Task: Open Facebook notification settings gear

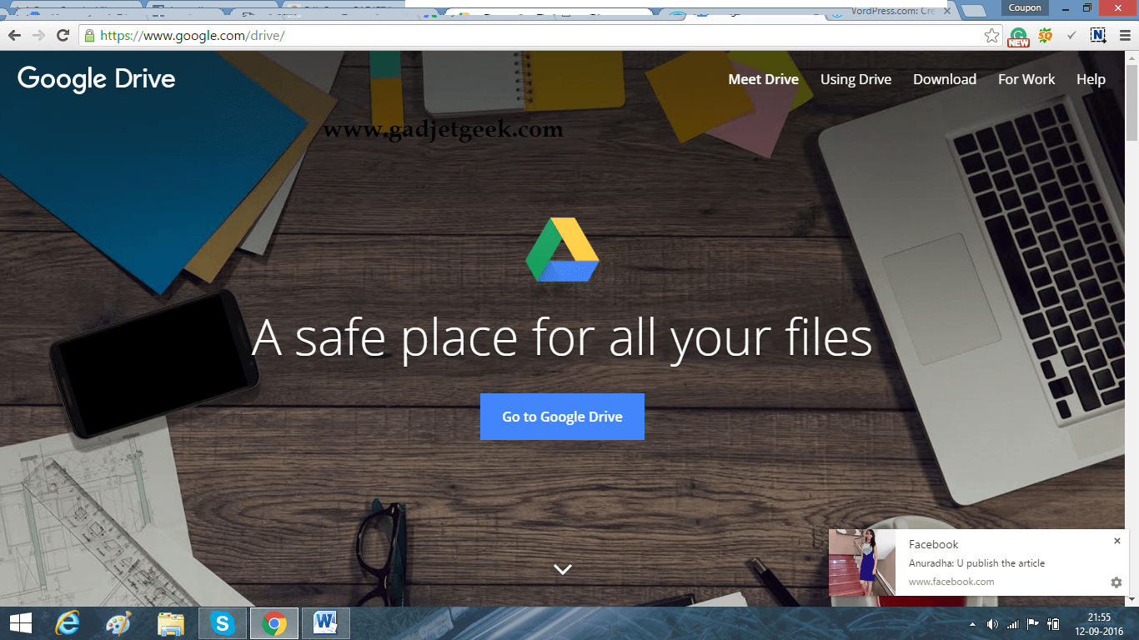Action: tap(1116, 582)
